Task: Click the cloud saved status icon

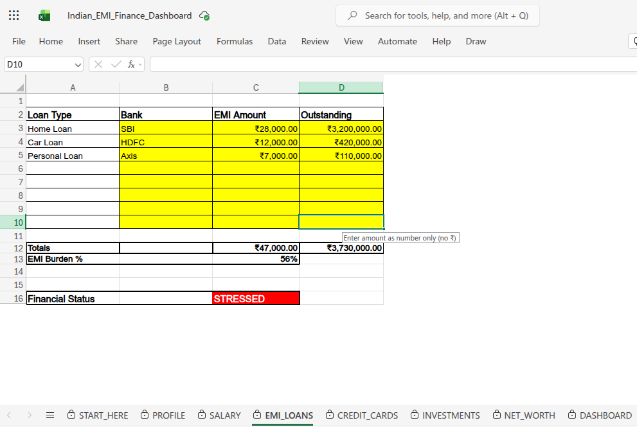Action: (204, 16)
